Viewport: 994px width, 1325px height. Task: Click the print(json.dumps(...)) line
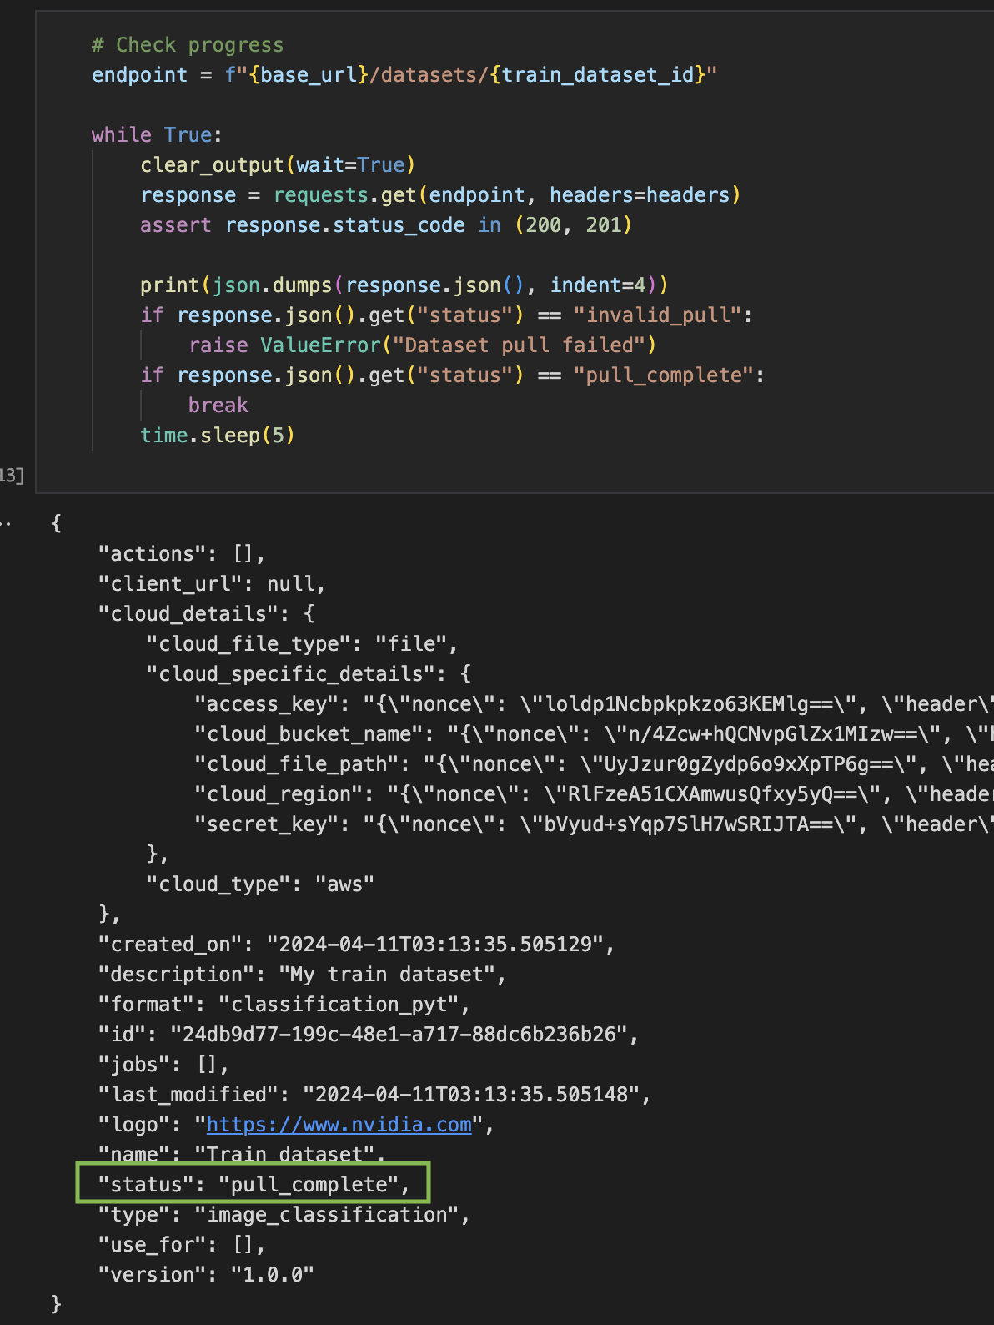click(x=404, y=285)
